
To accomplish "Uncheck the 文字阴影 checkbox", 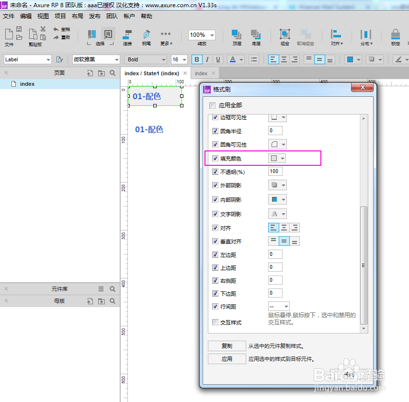I will [215, 214].
